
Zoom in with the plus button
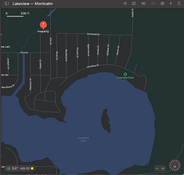click(x=163, y=168)
